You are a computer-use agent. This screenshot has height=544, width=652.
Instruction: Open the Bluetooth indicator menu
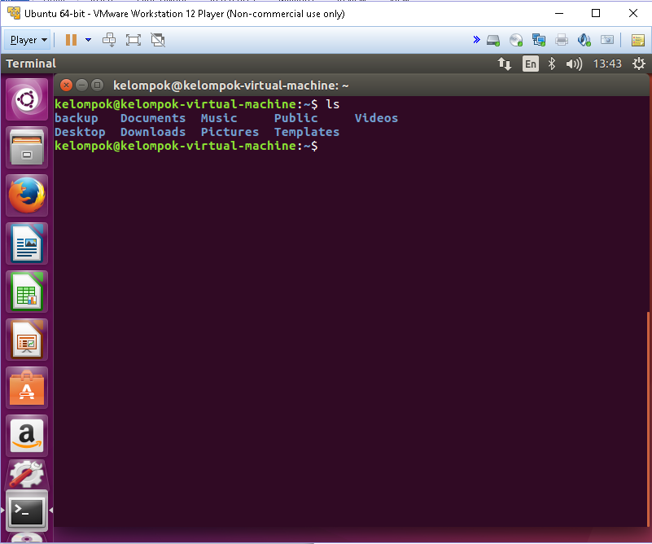pyautogui.click(x=552, y=64)
